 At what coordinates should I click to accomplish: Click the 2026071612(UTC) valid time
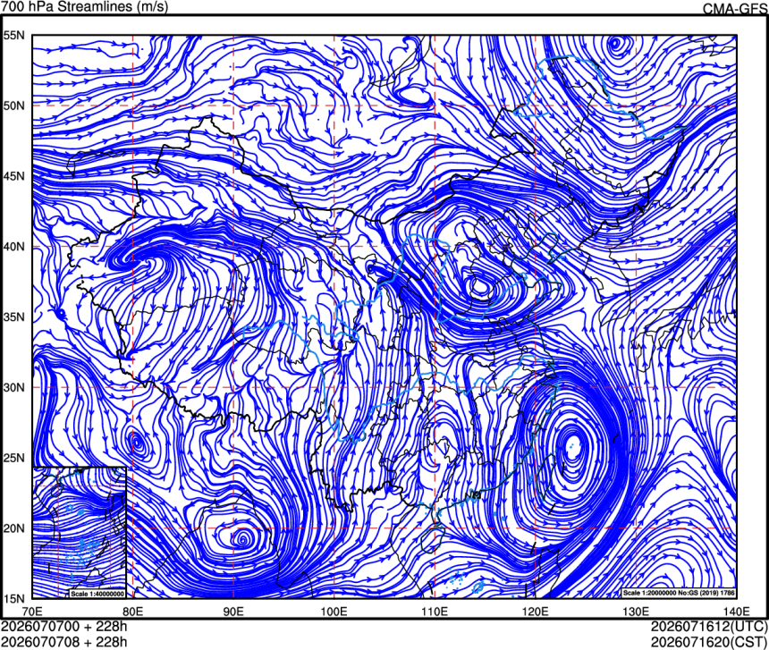pos(709,627)
